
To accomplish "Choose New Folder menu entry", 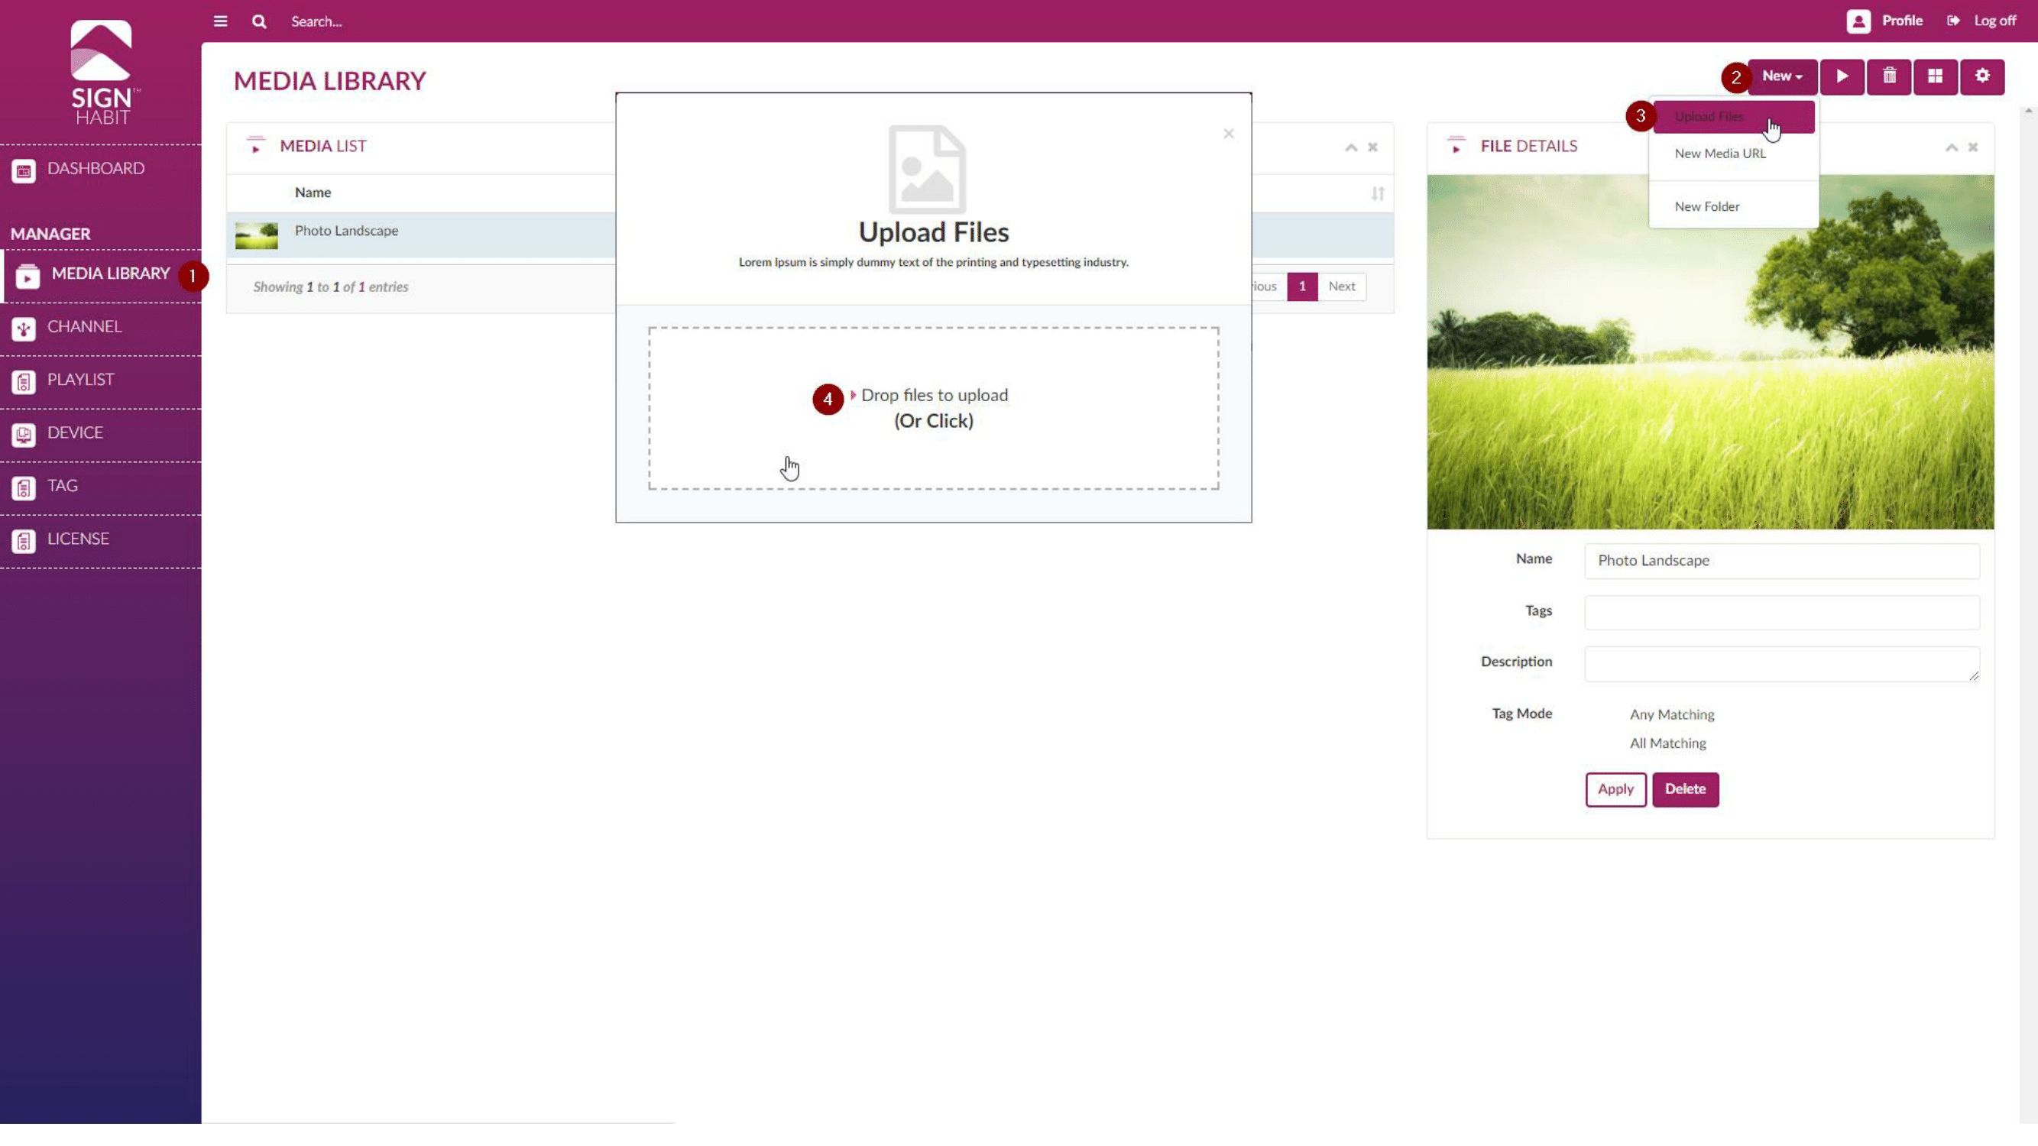I will point(1706,206).
